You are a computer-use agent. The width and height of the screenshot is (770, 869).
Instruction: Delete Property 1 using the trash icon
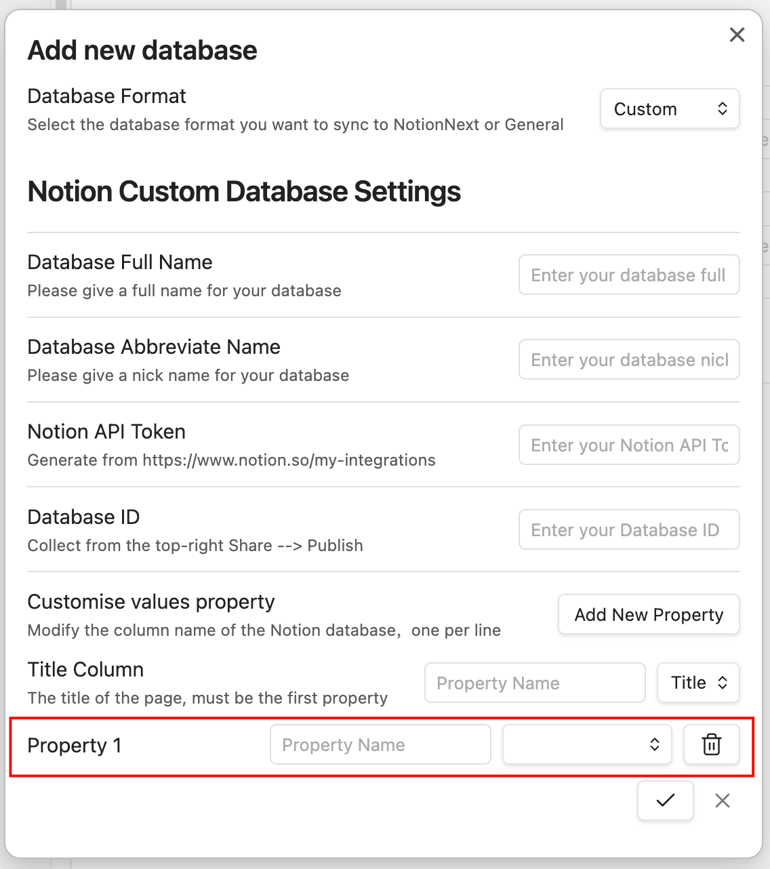click(711, 744)
